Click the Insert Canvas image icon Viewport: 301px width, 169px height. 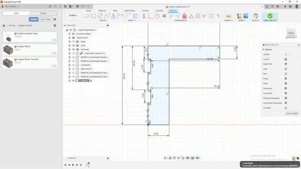(x=246, y=16)
